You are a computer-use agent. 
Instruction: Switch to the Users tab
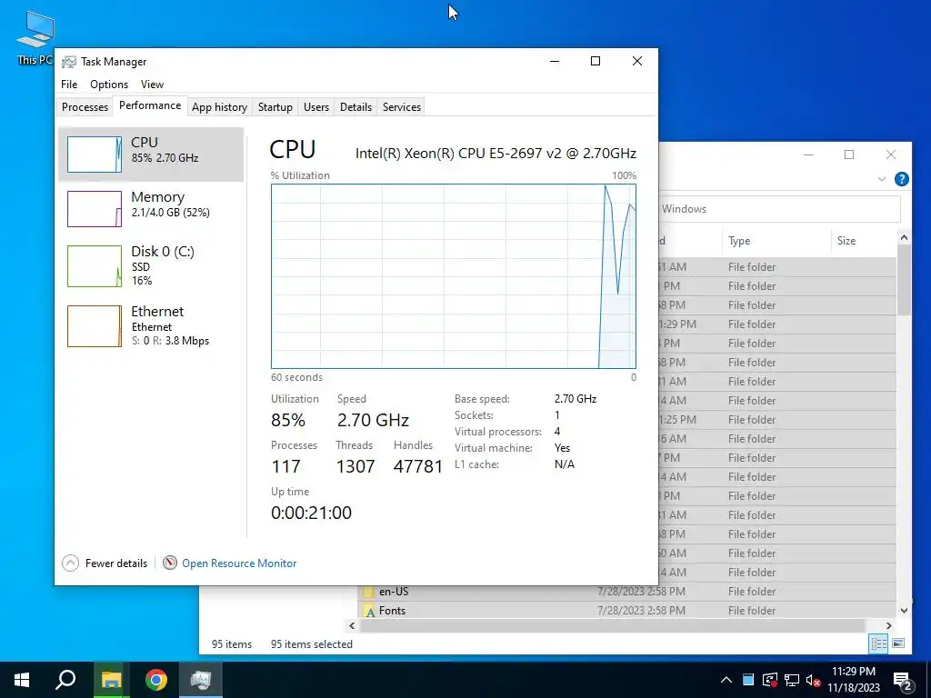315,107
